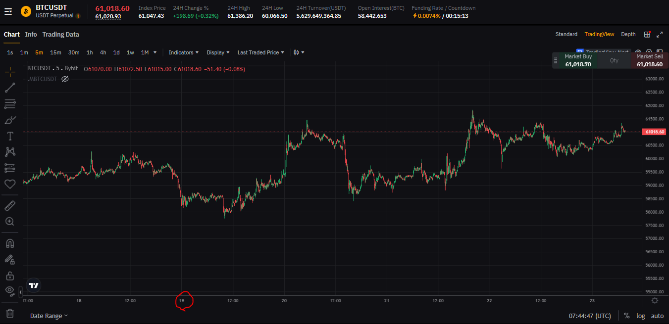Click the UTC clock time 07:44:47
This screenshot has height=324, width=669.
[590, 316]
